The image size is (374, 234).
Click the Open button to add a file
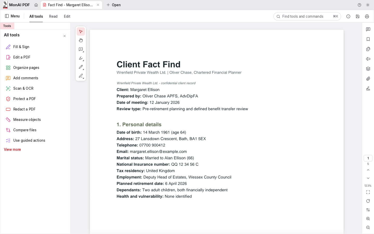114,5
